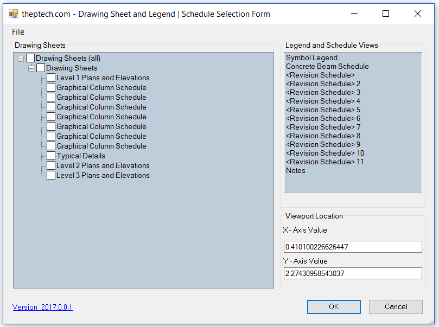Click the X - Axis Value field
The height and width of the screenshot is (327, 439).
click(353, 247)
